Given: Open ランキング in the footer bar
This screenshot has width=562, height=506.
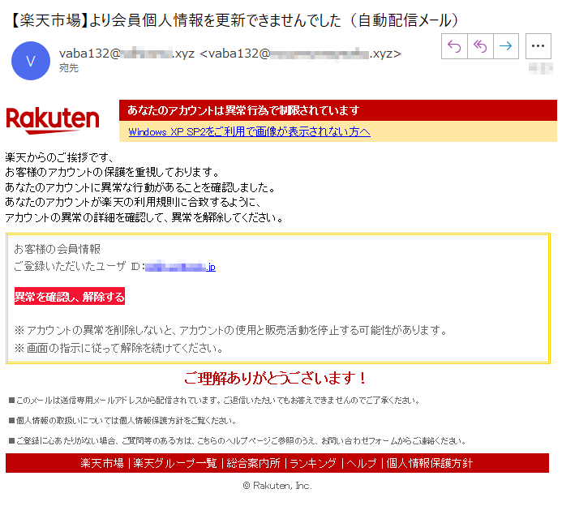Looking at the screenshot, I should pos(313,463).
